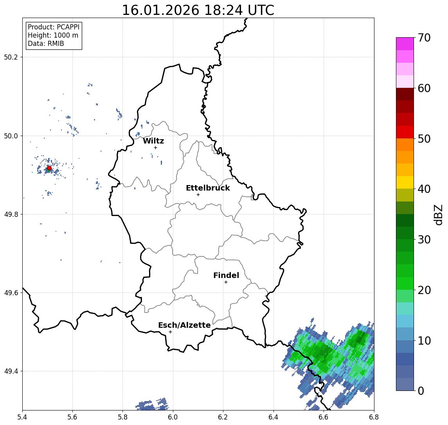The height and width of the screenshot is (425, 448).
Task: Click the colorbar tick label 40
Action: (424, 189)
